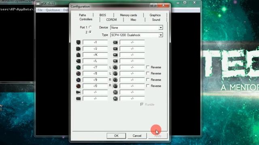Click the Select button icon
The image size is (259, 145).
[78, 98]
